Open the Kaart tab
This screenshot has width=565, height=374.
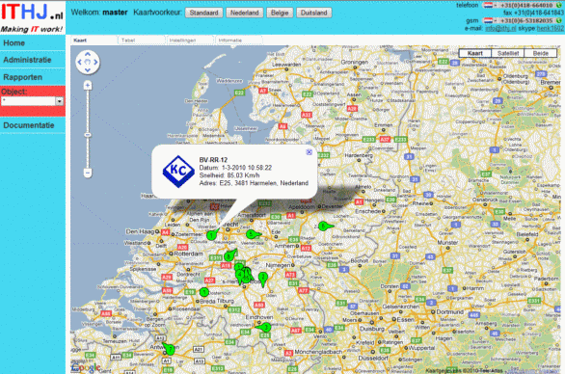click(x=94, y=40)
